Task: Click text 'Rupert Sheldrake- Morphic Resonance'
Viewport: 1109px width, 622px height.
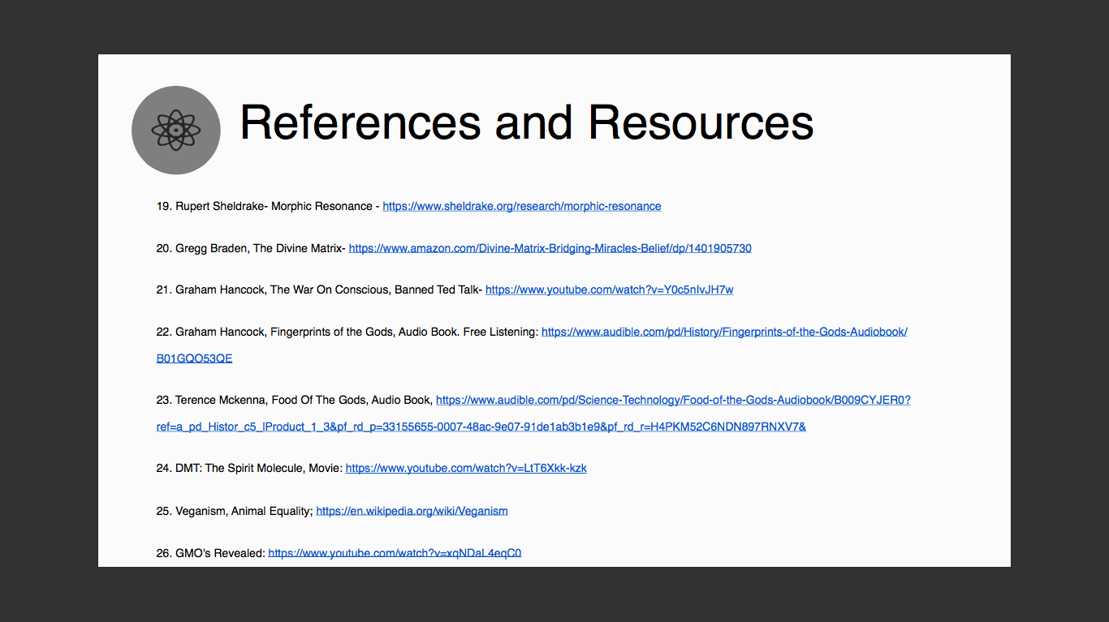Action: click(x=274, y=206)
